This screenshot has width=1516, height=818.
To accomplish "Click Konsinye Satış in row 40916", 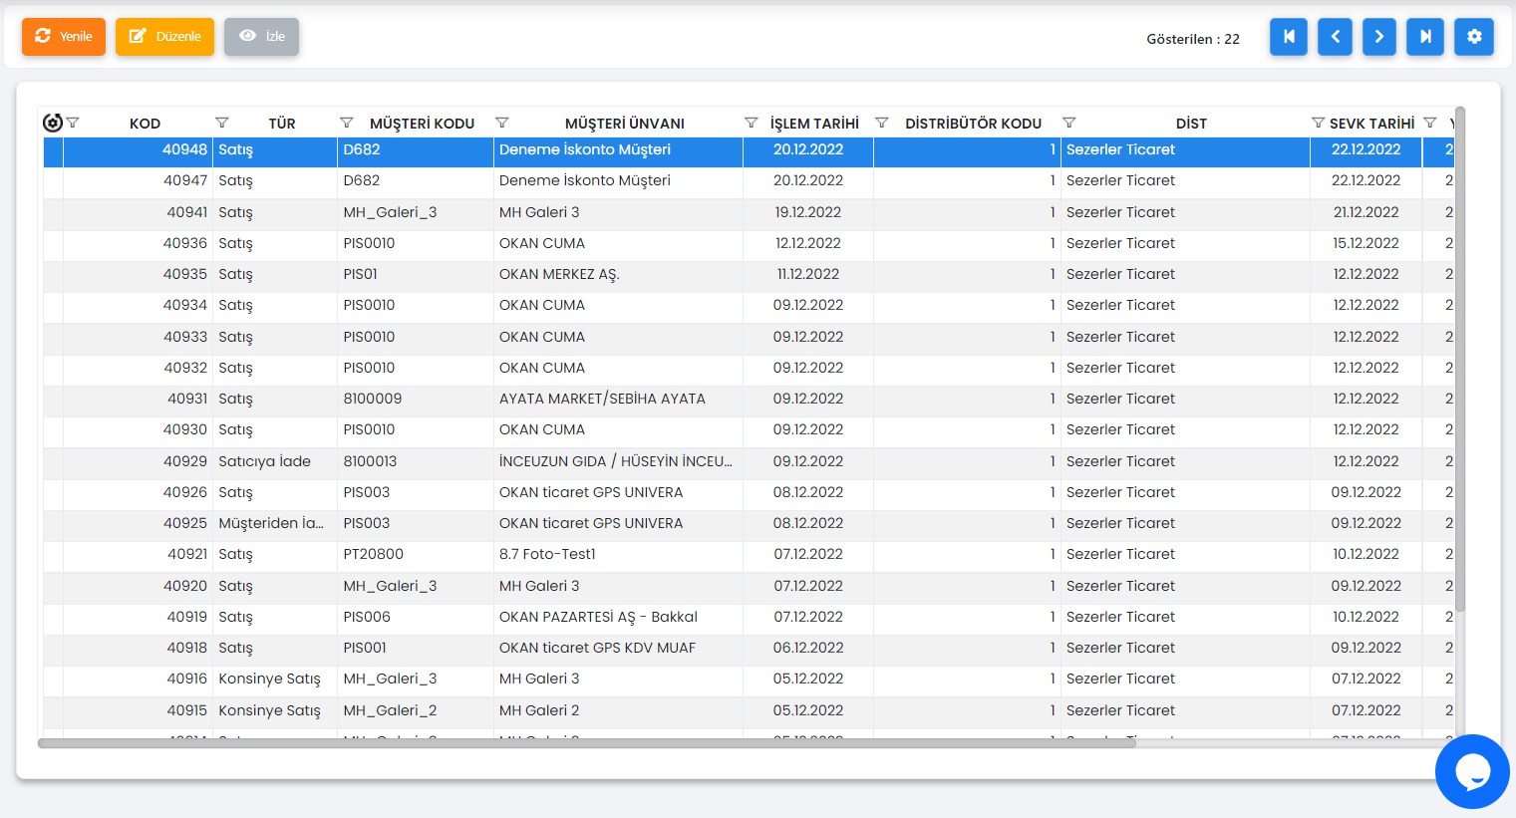I will point(269,679).
